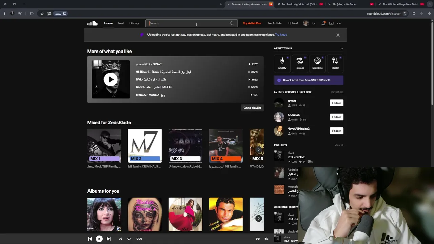
Task: Open the Amr Diab yellow album cover
Action: coord(226,215)
